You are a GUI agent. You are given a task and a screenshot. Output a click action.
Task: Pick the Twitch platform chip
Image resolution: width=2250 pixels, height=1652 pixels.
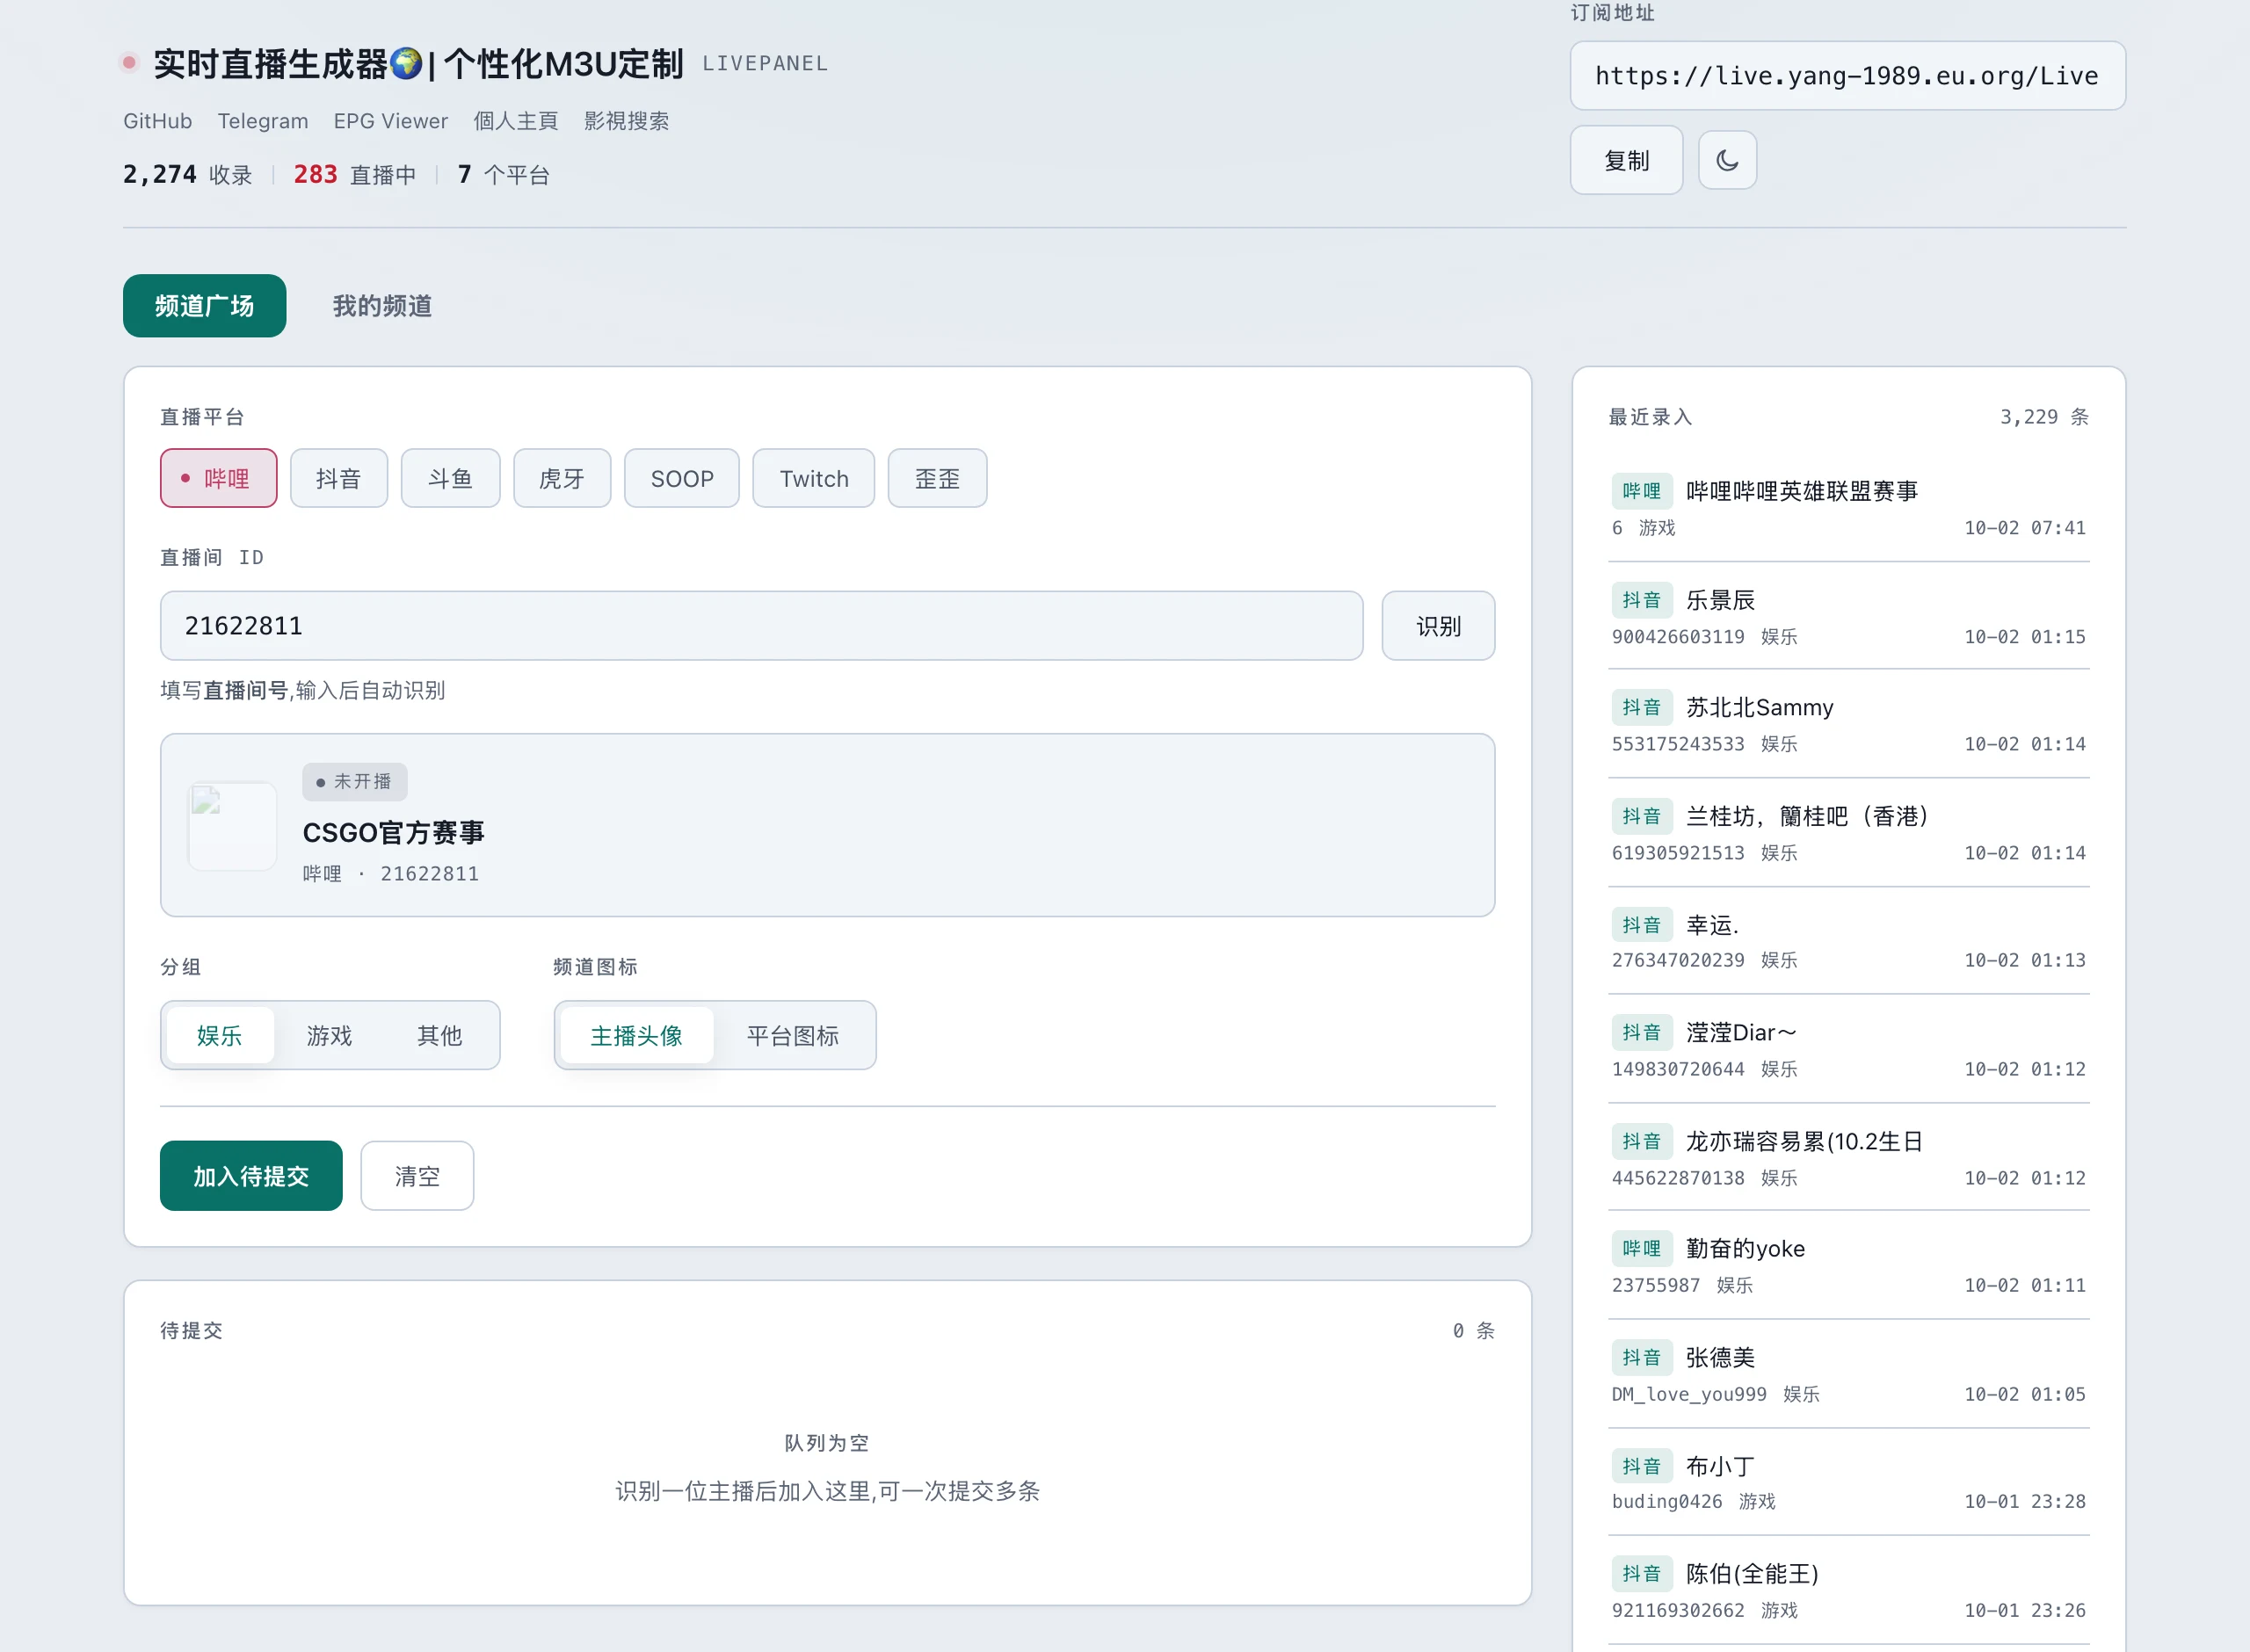[814, 478]
